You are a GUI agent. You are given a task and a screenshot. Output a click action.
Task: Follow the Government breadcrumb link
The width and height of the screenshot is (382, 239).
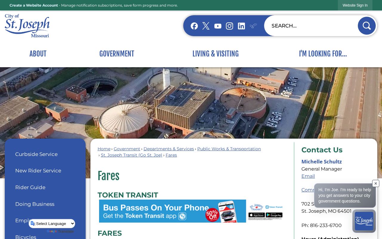pos(127,149)
